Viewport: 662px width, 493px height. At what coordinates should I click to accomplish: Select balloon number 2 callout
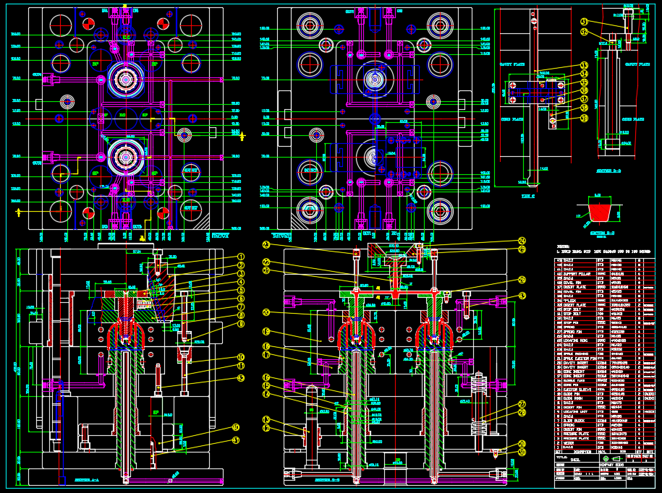pyautogui.click(x=241, y=265)
